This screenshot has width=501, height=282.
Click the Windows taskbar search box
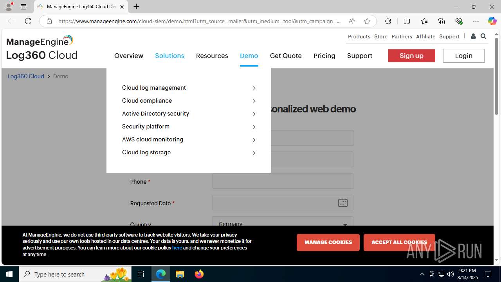pos(75,274)
